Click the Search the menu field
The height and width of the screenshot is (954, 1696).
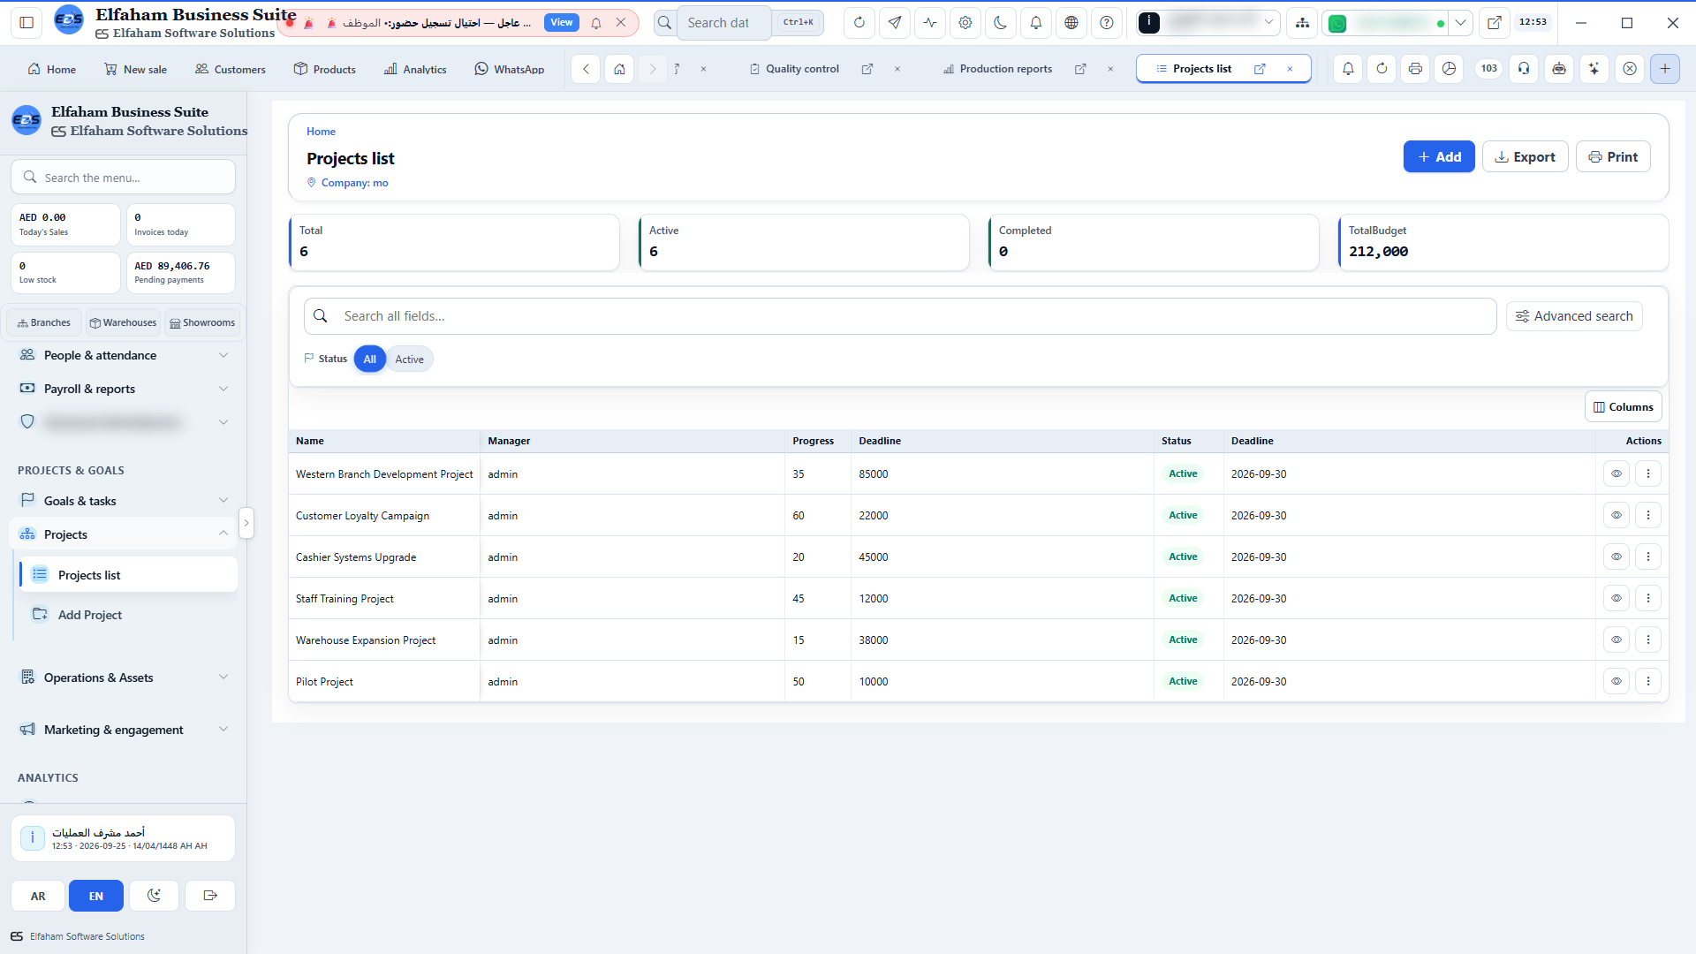tap(124, 178)
